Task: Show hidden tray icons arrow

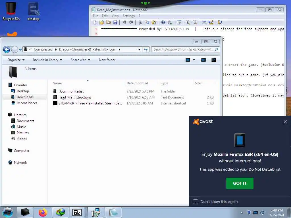Action: tap(242, 213)
